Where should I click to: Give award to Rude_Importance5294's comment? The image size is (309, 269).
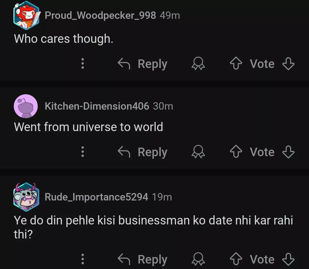198,259
